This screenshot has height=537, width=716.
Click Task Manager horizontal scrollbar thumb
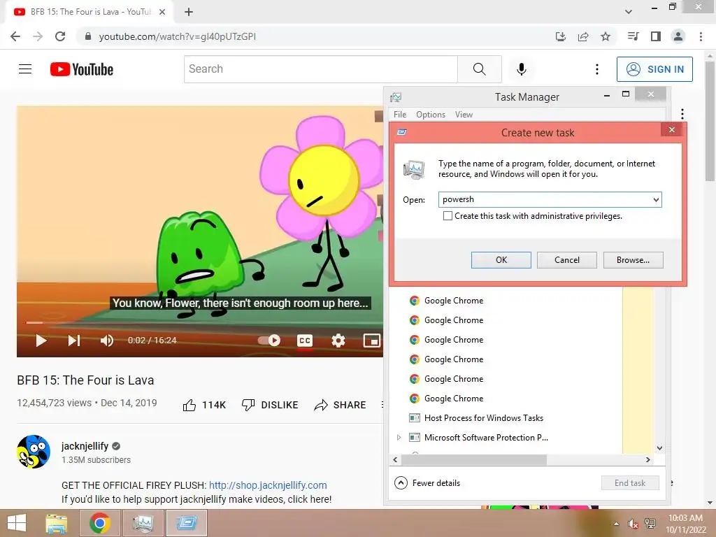[x=473, y=460]
